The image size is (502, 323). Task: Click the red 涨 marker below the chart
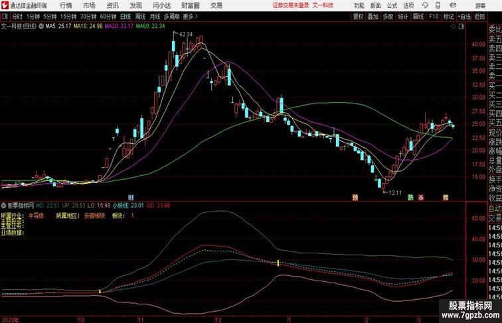click(x=421, y=198)
